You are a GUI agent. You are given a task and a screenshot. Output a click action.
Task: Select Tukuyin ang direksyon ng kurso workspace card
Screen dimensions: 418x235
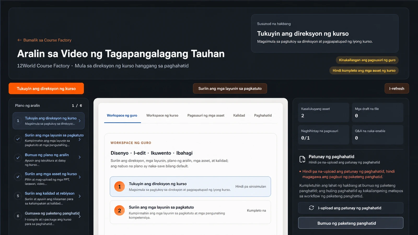(x=190, y=186)
